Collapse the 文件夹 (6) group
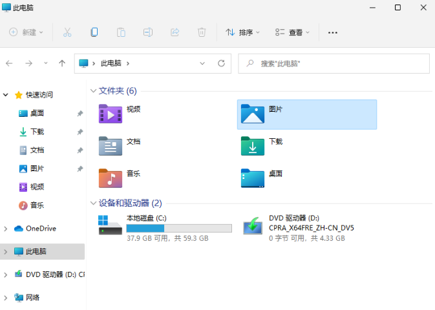The width and height of the screenshot is (435, 310). (94, 91)
